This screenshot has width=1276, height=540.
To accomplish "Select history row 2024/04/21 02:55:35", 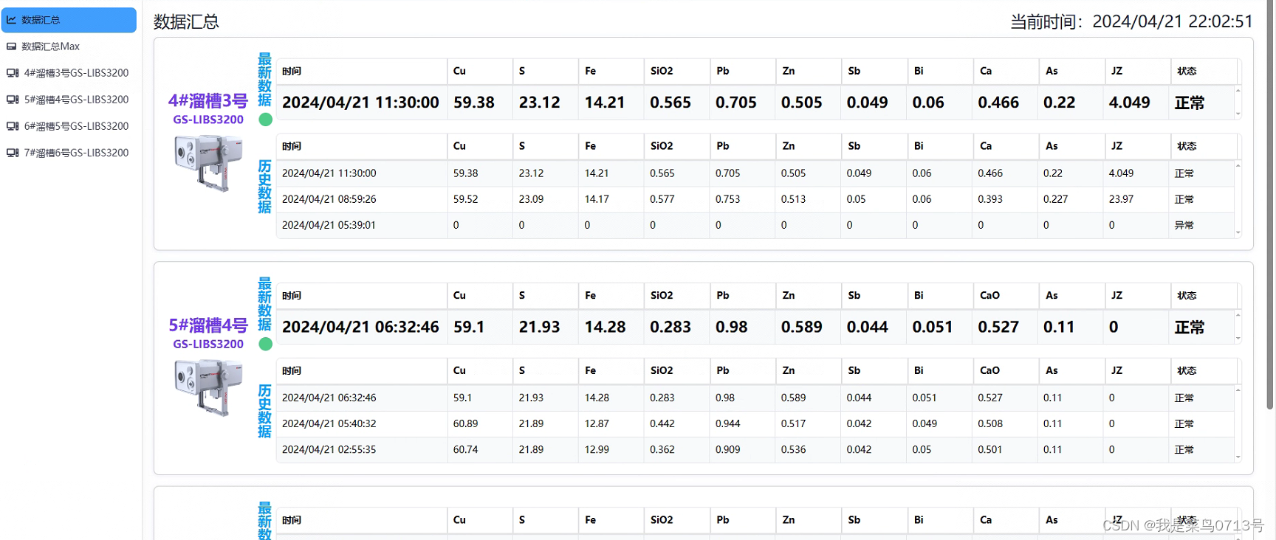I will [x=755, y=449].
